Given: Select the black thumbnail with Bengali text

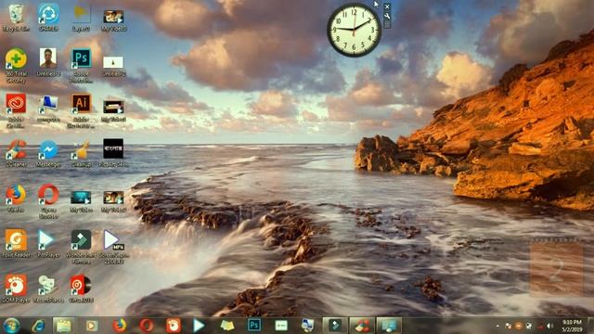Looking at the screenshot, I should tap(113, 152).
